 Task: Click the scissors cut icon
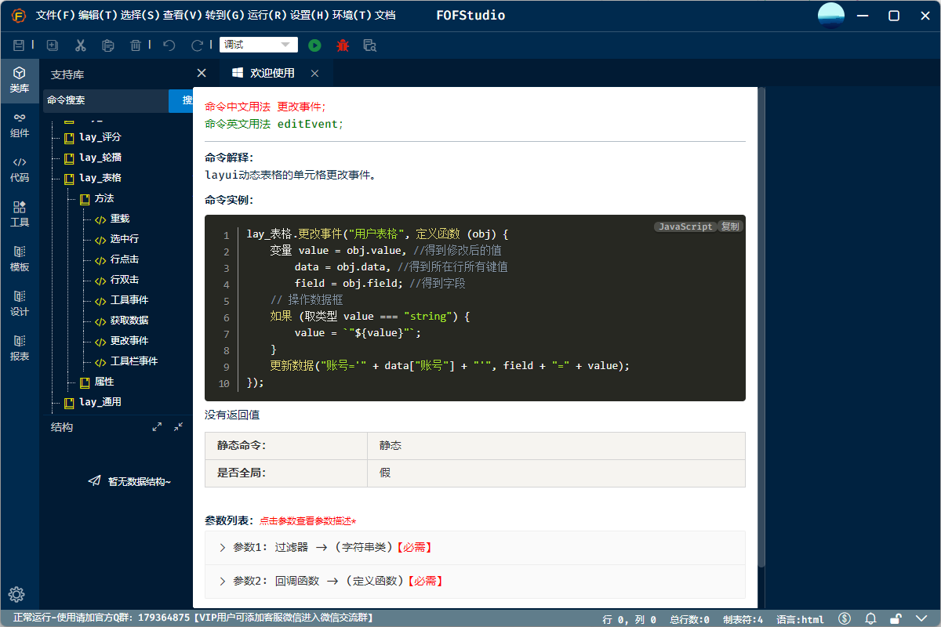point(80,45)
